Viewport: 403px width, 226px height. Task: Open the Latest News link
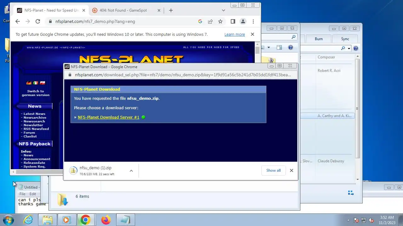pos(34,114)
